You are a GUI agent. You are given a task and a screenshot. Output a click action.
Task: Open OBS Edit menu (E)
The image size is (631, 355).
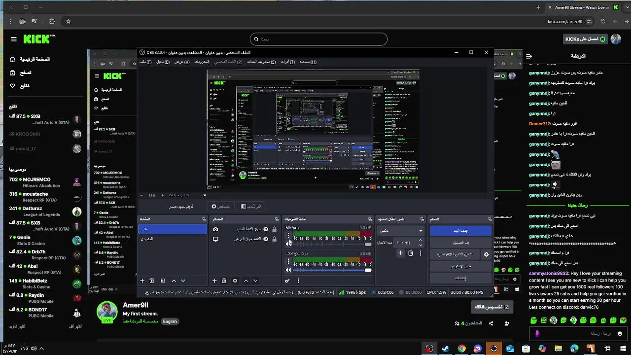pos(163,62)
